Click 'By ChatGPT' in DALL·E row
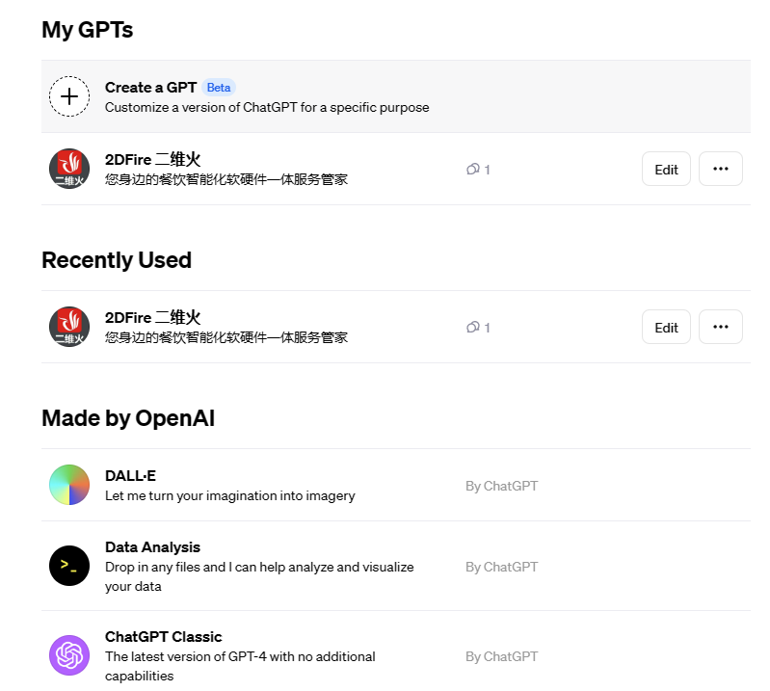 pyautogui.click(x=501, y=486)
